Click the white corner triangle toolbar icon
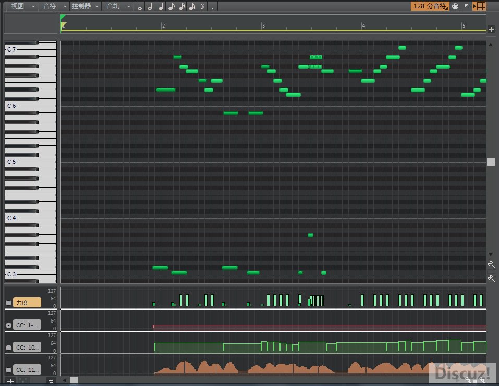499x386 pixels. [466, 6]
